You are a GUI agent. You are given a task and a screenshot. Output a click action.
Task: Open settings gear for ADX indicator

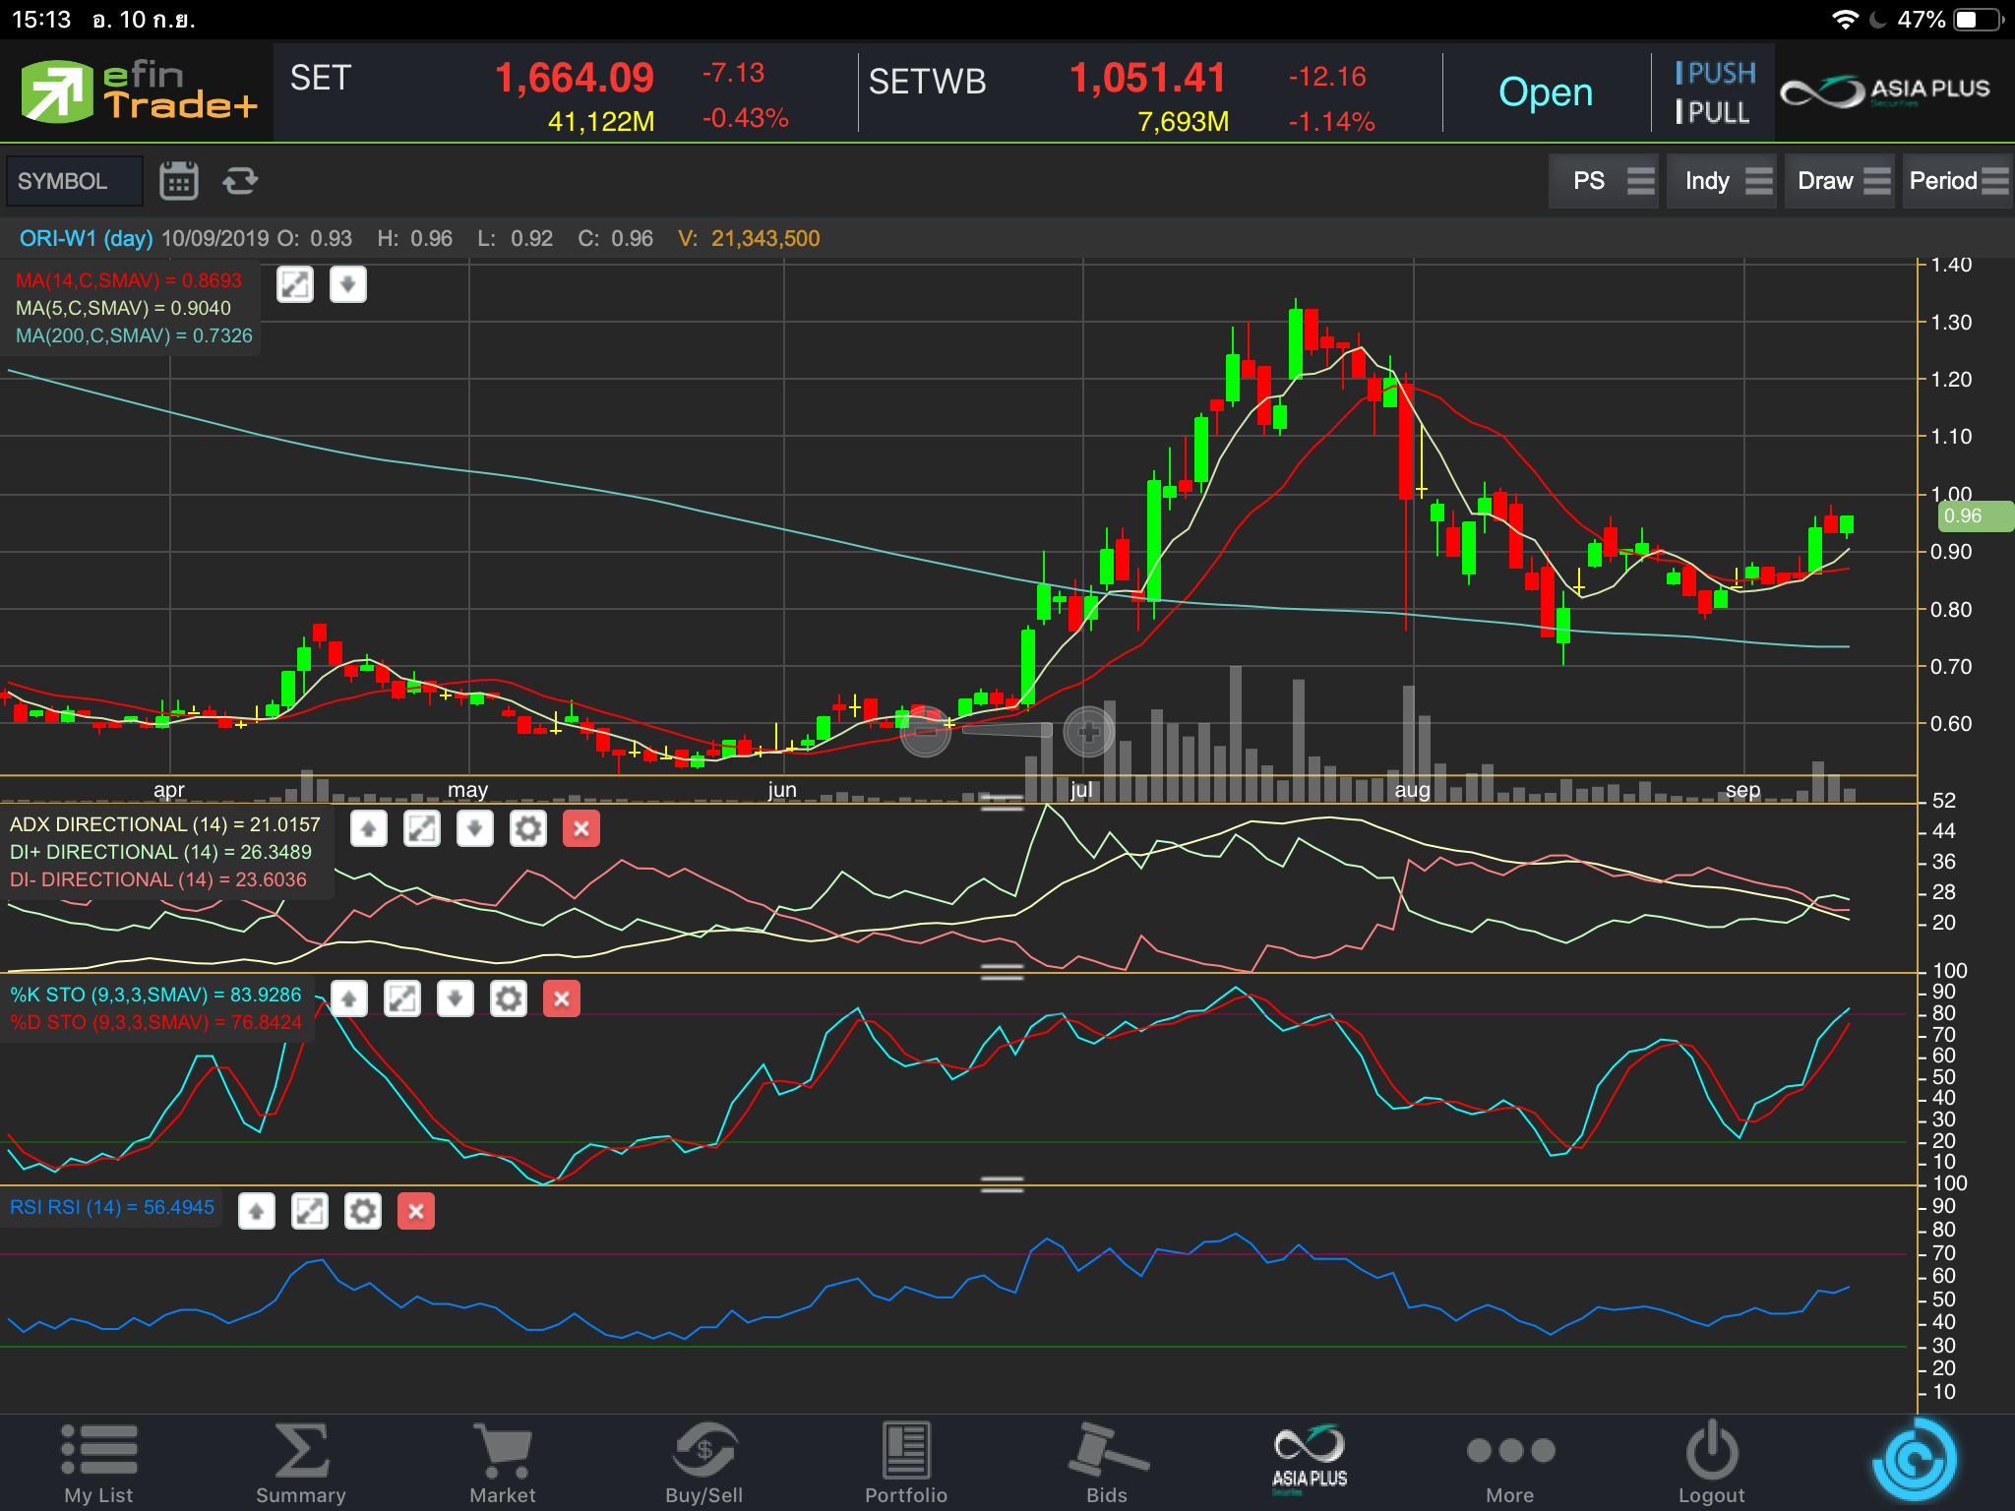(x=528, y=829)
